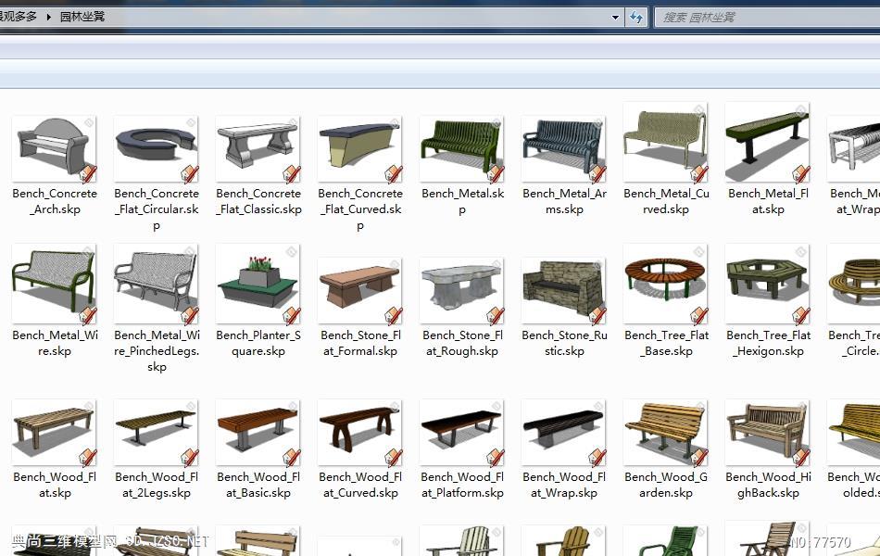Select the Bench_Stone_Rustic.skp file icon
Image resolution: width=880 pixels, height=556 pixels.
[x=564, y=290]
